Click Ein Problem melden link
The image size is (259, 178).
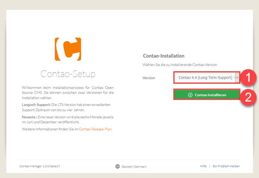226,166
